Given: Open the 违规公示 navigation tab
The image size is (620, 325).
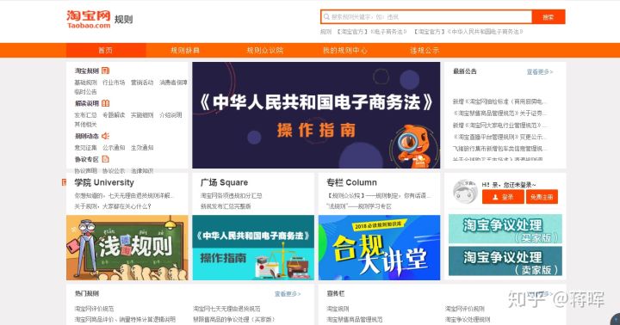Looking at the screenshot, I should 425,50.
